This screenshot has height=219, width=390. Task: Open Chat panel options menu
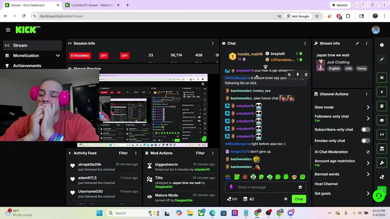pyautogui.click(x=305, y=43)
